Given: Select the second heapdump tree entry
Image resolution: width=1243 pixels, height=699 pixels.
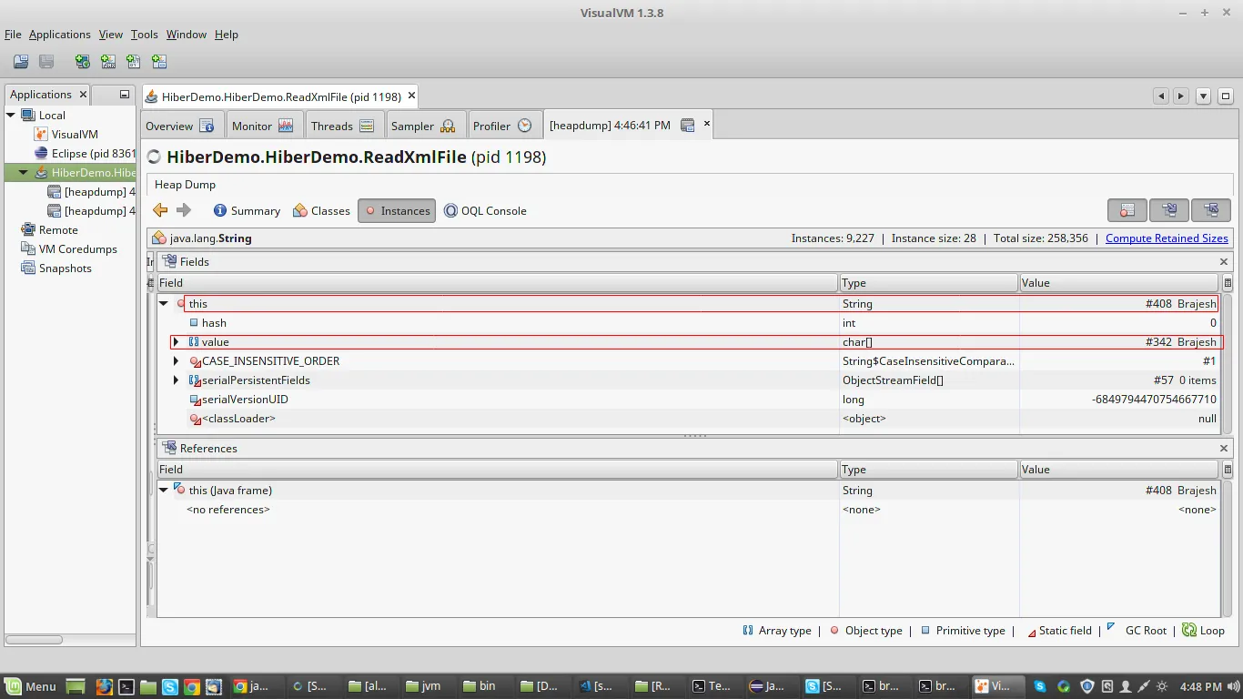Looking at the screenshot, I should point(91,211).
